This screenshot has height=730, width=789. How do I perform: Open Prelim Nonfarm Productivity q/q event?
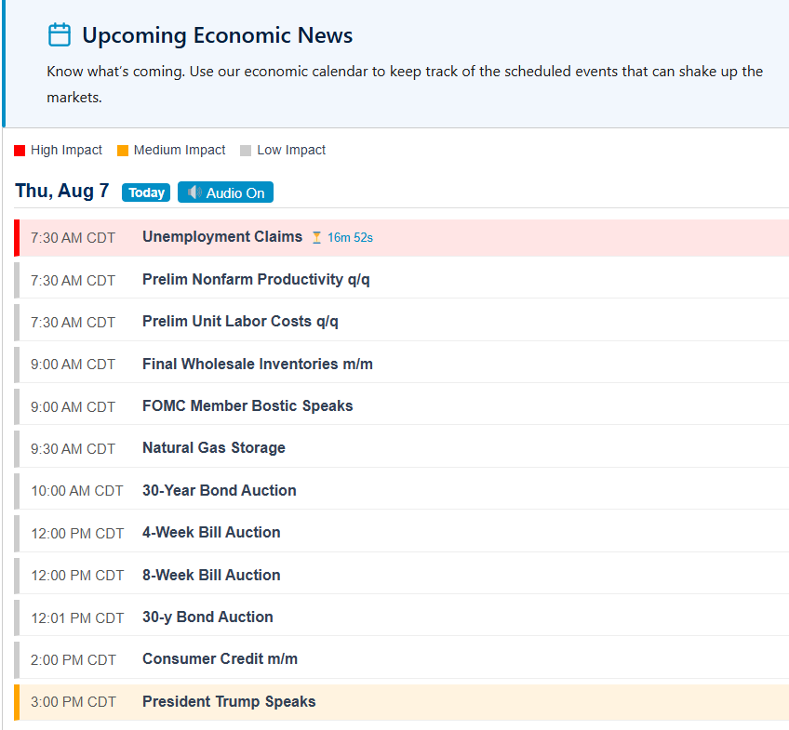point(402,280)
